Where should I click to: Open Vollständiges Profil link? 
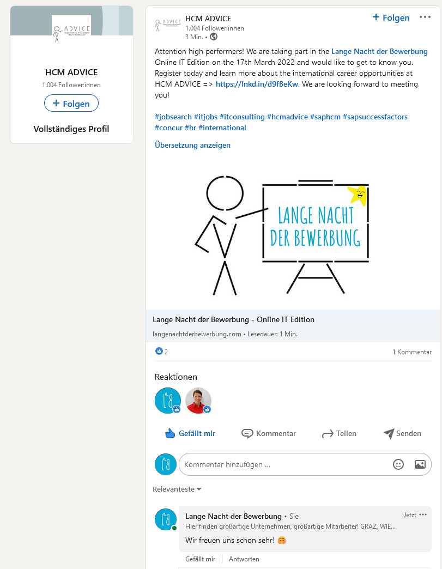point(71,129)
